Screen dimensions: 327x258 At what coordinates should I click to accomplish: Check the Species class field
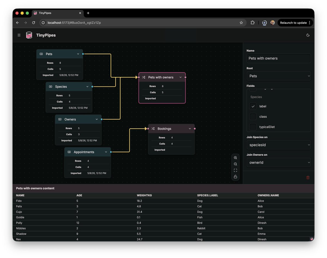(253, 117)
